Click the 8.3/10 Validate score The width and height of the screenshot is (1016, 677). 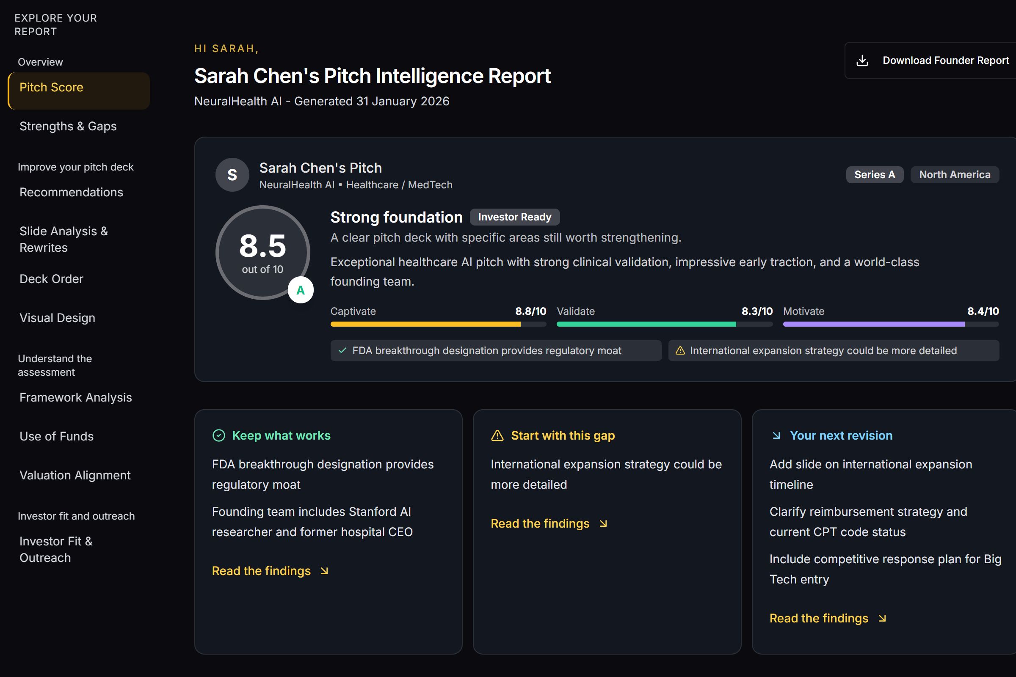(x=757, y=311)
